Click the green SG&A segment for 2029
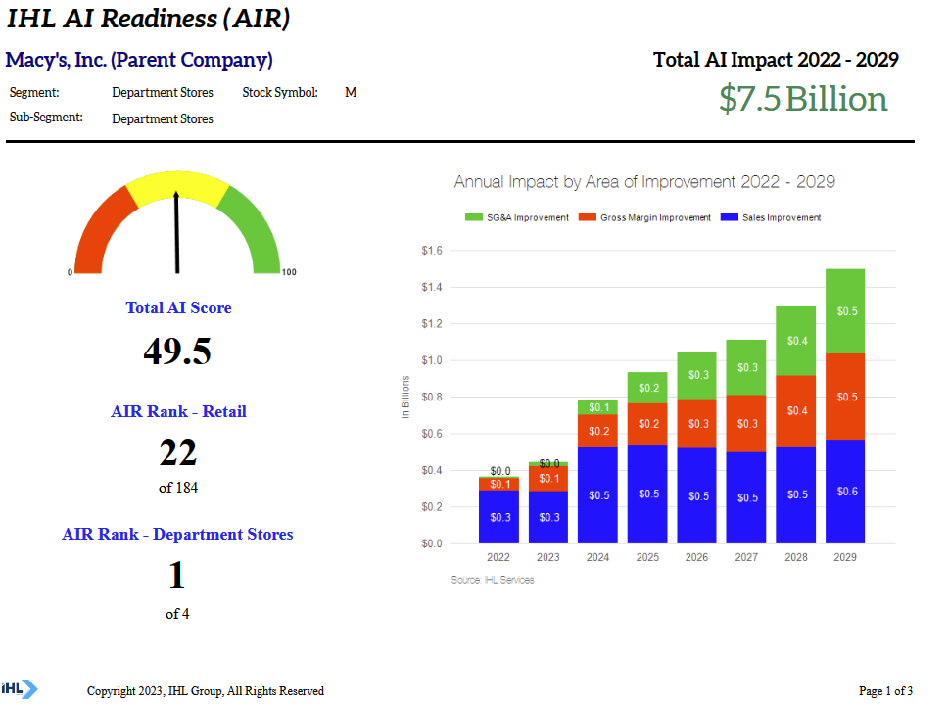949x705 pixels. tap(845, 311)
